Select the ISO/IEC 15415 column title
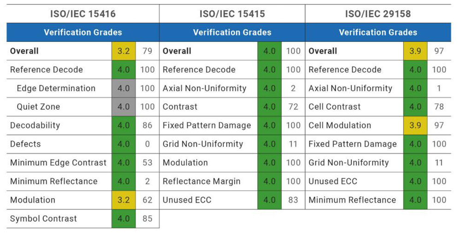 [232, 14]
